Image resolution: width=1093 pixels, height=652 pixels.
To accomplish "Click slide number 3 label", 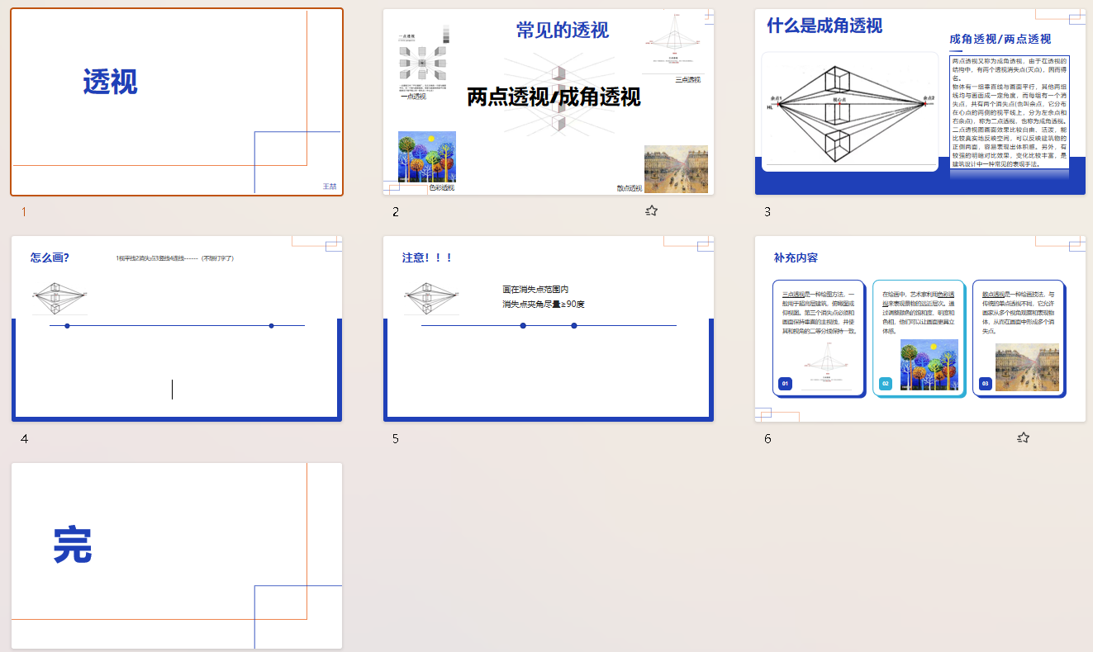I will point(767,212).
